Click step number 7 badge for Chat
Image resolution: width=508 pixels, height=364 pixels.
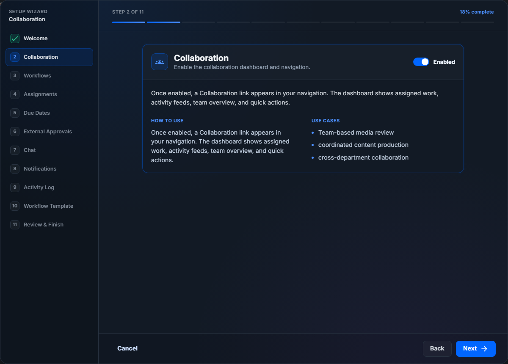pos(15,150)
